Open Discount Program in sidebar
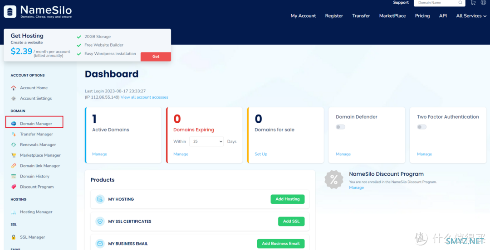This screenshot has height=250, width=490. tap(37, 187)
